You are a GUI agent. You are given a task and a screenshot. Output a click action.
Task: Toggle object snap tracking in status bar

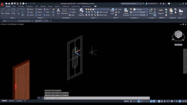pyautogui.click(x=151, y=101)
